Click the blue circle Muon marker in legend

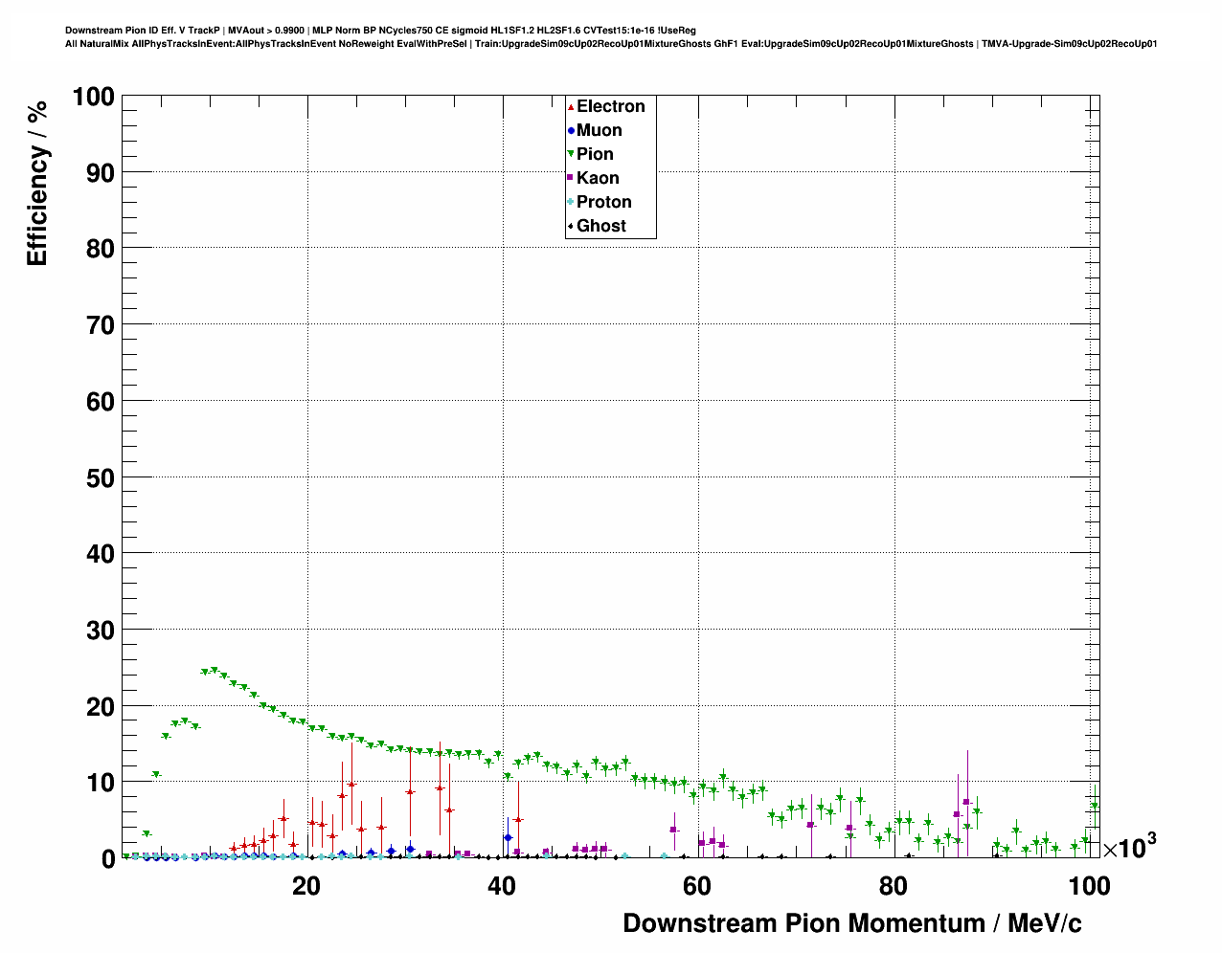[x=571, y=130]
